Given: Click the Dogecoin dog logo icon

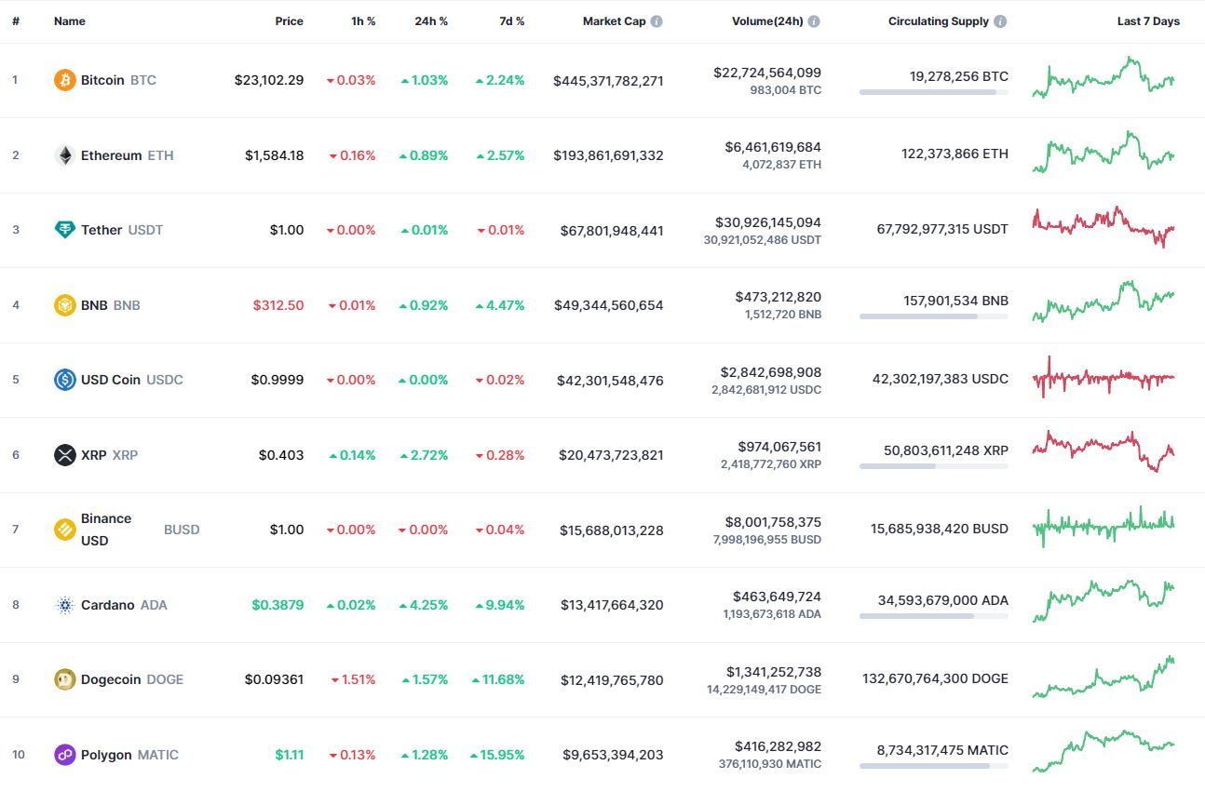Looking at the screenshot, I should tap(64, 679).
